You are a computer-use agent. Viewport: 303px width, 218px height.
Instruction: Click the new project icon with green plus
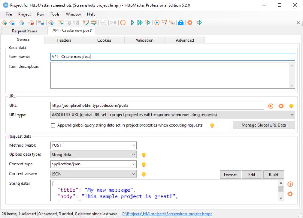coord(4,23)
